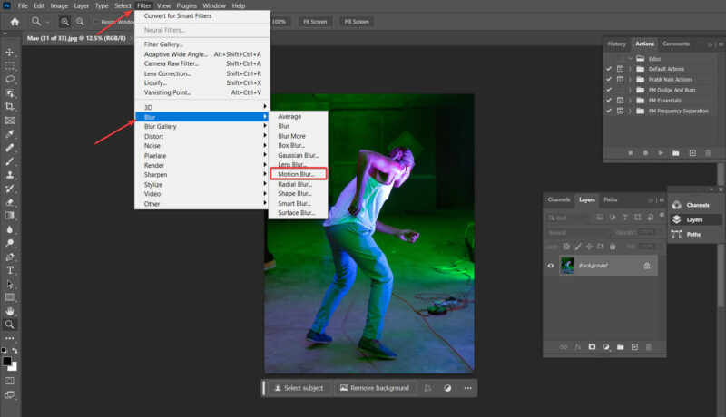
Task: Click the foreground color swatch
Action: click(x=7, y=362)
